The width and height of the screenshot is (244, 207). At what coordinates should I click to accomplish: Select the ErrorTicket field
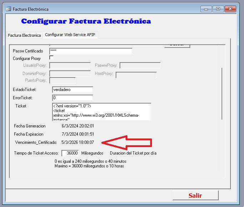tap(72, 97)
